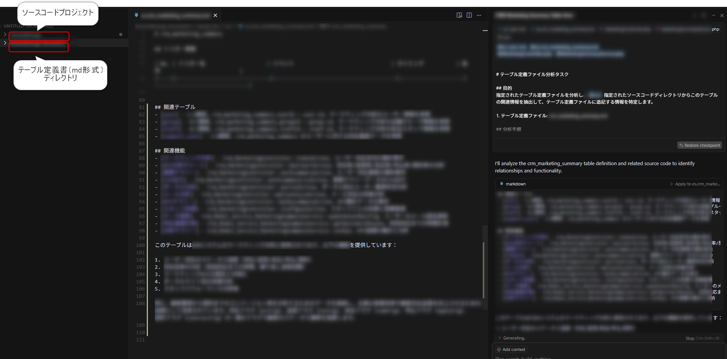Close the open editor tab
The width and height of the screenshot is (727, 359).
tap(215, 15)
